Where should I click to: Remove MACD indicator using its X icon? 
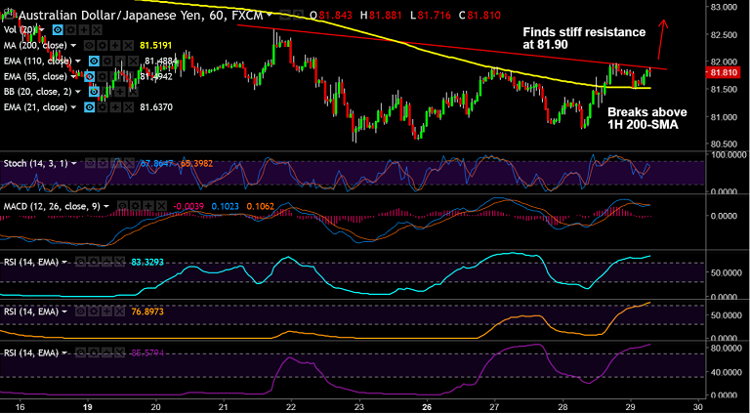pyautogui.click(x=162, y=206)
